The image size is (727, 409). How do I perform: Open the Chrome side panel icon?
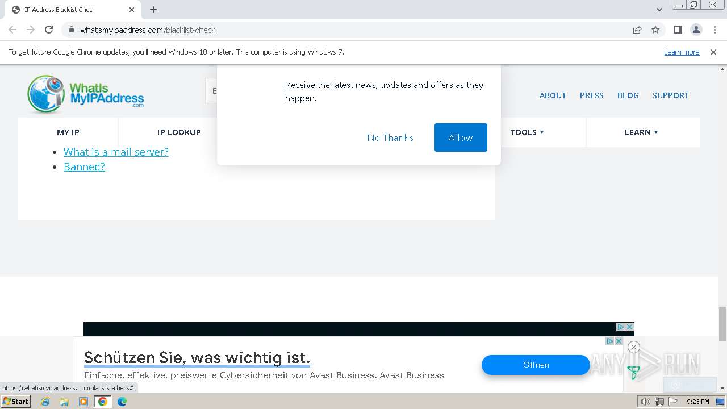tap(678, 30)
